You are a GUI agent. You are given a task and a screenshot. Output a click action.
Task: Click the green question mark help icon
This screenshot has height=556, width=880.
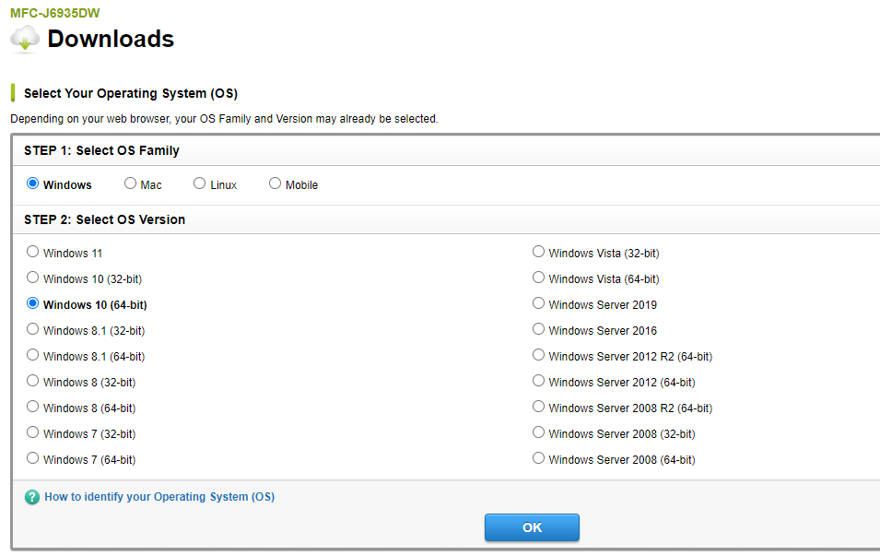click(x=32, y=497)
